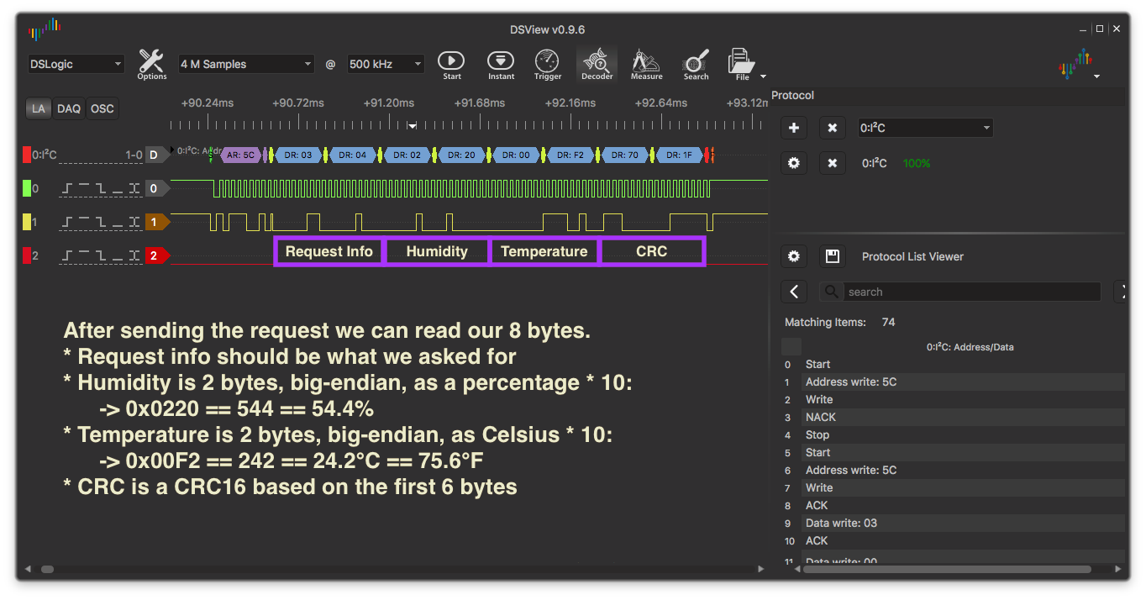Switch to LA mode

tap(39, 108)
